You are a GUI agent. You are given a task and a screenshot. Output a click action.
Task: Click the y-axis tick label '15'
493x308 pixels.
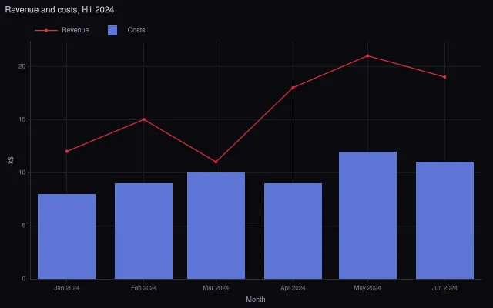22,120
